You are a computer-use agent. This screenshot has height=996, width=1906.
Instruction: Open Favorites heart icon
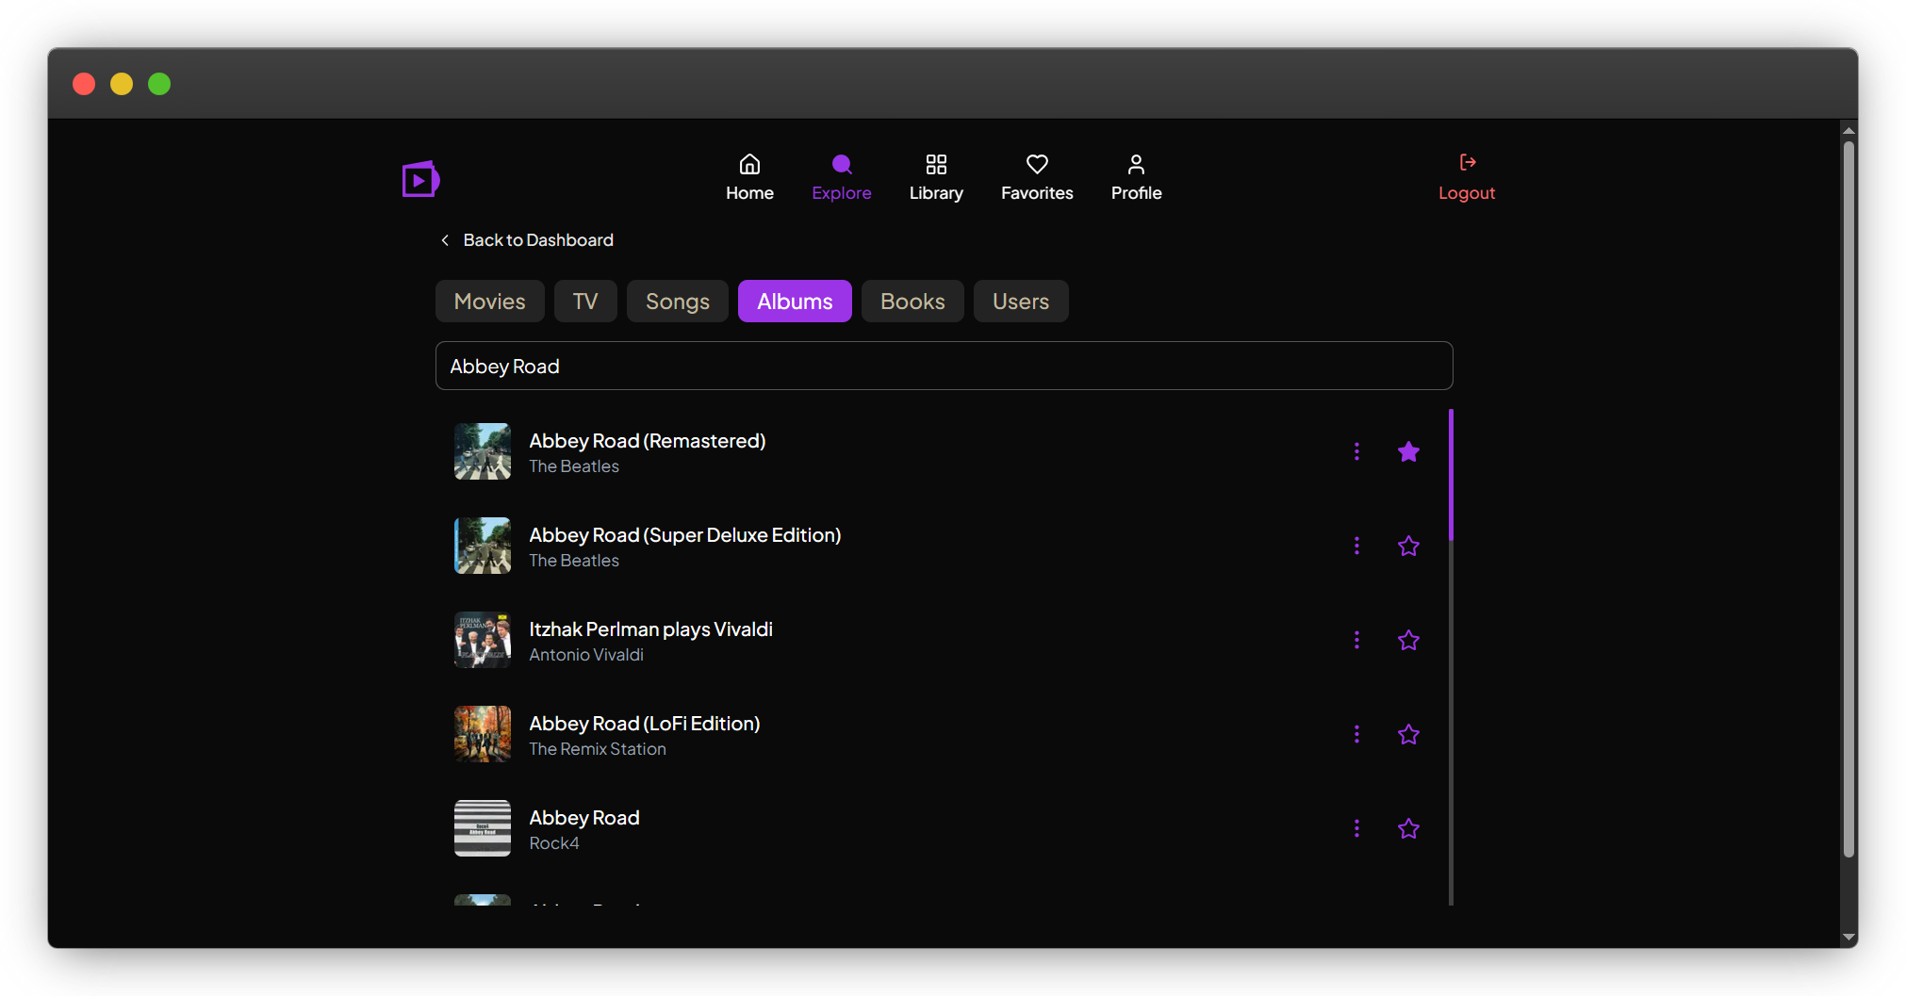click(x=1037, y=165)
